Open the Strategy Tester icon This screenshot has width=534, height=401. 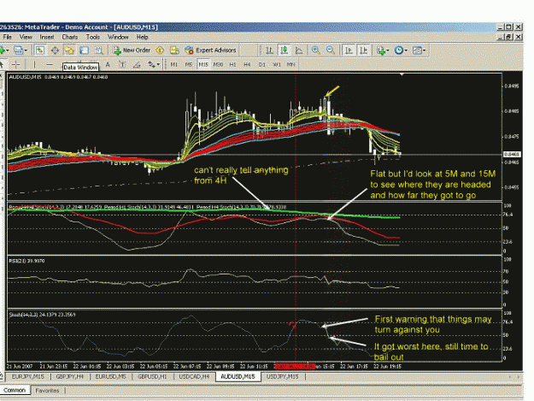click(99, 50)
